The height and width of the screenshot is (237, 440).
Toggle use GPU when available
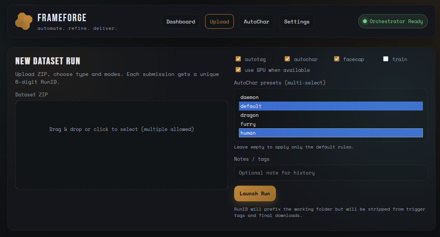[238, 70]
